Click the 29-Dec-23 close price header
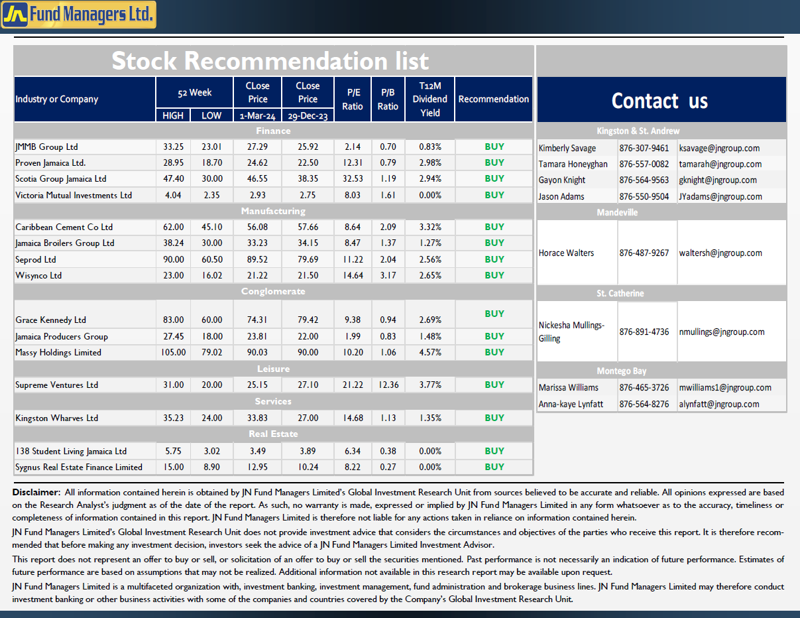 point(308,116)
